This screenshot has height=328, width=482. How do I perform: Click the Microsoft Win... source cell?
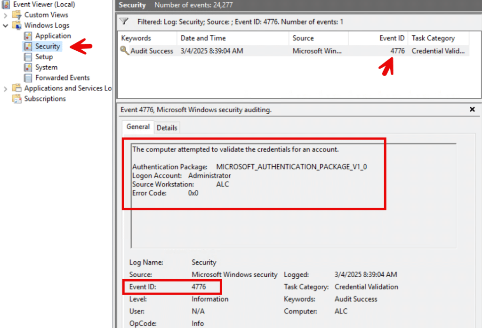tap(317, 51)
